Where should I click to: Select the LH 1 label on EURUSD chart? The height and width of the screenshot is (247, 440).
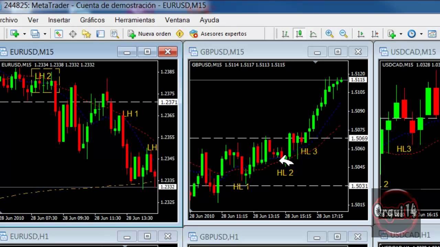pos(130,114)
